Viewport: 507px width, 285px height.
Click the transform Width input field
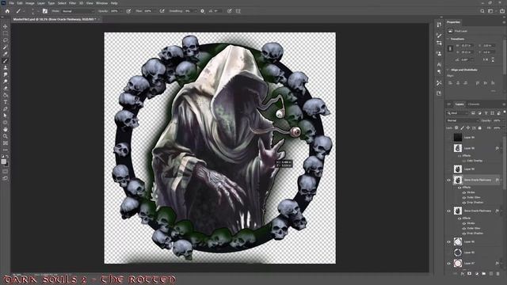tap(467, 46)
